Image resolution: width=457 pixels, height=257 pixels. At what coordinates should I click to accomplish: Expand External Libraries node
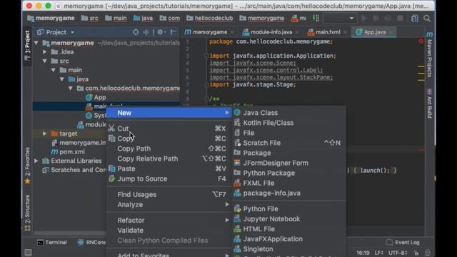point(36,161)
